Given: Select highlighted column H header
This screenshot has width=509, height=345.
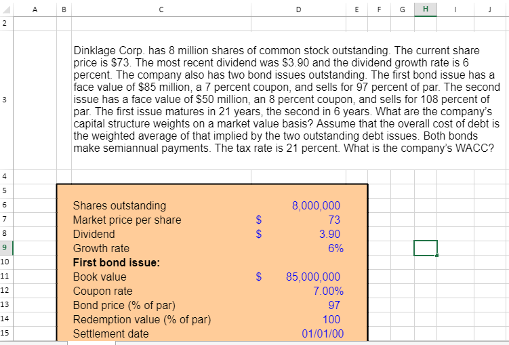Looking at the screenshot, I should point(426,9).
